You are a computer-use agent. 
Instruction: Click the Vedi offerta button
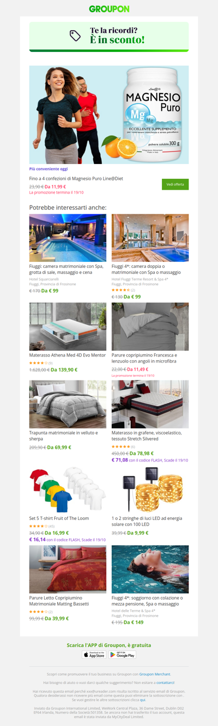[x=175, y=184]
